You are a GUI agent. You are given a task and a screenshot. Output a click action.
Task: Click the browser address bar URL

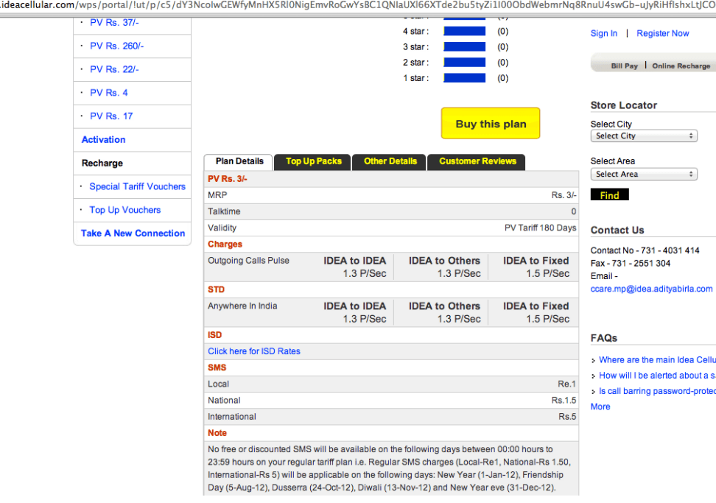pos(358,5)
